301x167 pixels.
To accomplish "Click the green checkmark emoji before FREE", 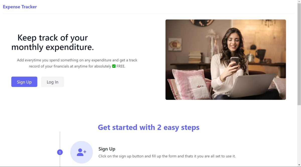I will click(114, 66).
